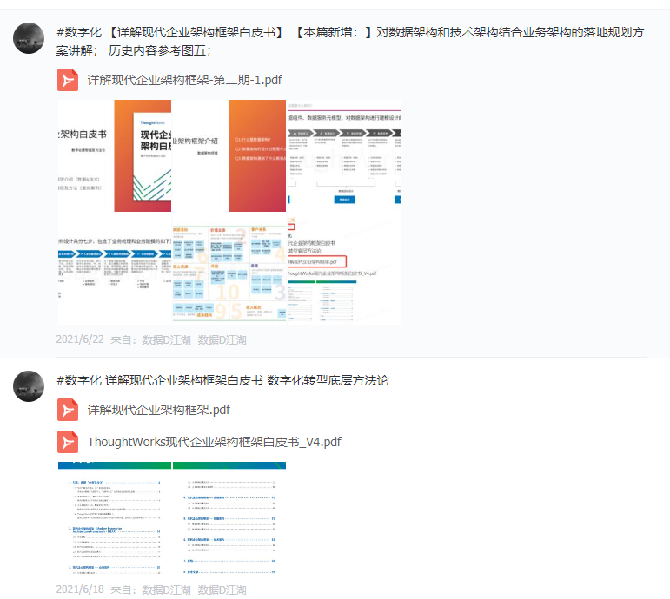Click #数字化 hashtag in the second post
This screenshot has height=599, width=670.
(x=79, y=380)
